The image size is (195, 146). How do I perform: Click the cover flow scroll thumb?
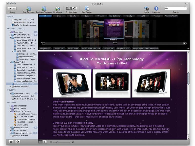(115, 43)
